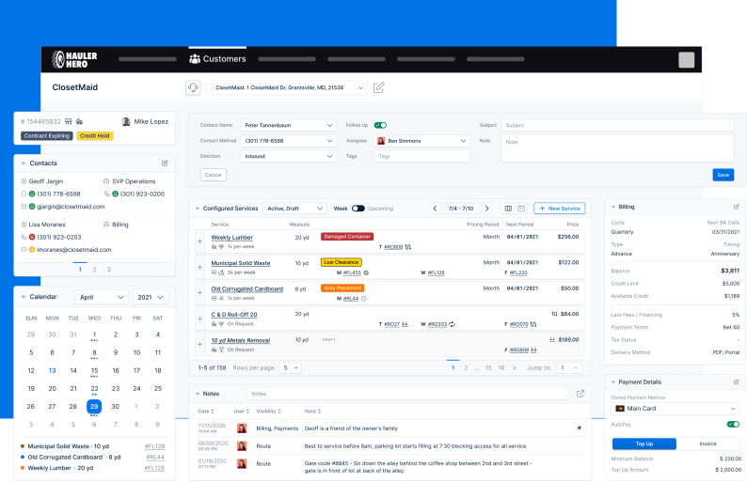The height and width of the screenshot is (482, 747).
Task: Click the check icon beside #FL455
Action: click(x=366, y=273)
